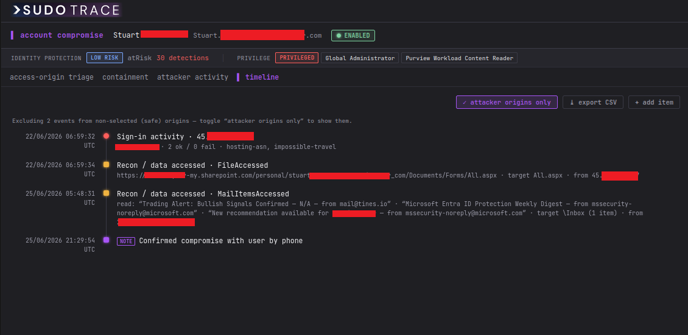This screenshot has width=688, height=335.
Task: Click the Excluding 2 events notice
Action: [182, 121]
